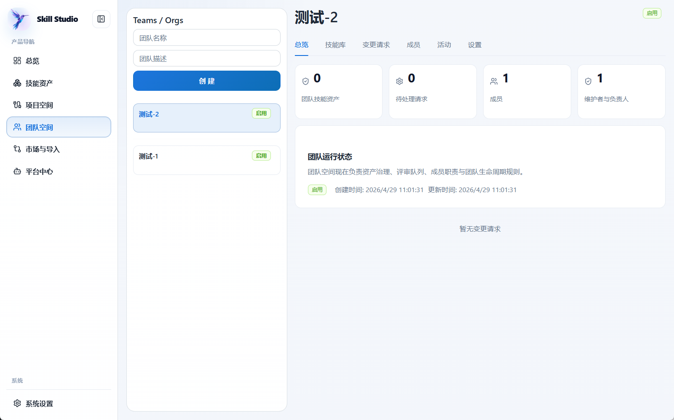Click the 项目空间 branch icon
Screen dimensions: 674x420
[17, 105]
